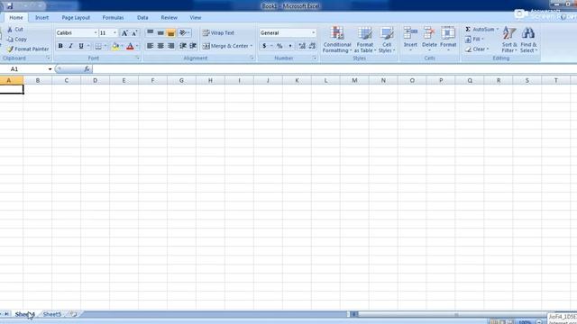This screenshot has height=324, width=577.
Task: Switch to the Formulas tab
Action: tap(113, 18)
